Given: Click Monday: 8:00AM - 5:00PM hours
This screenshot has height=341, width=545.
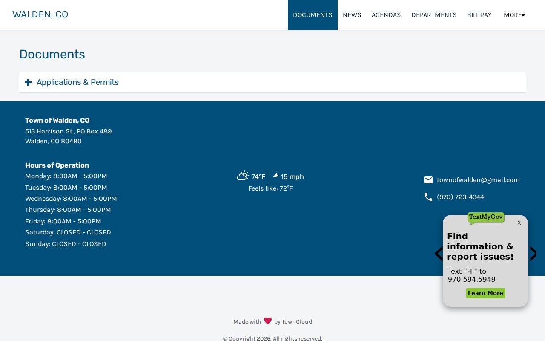Looking at the screenshot, I should [66, 176].
